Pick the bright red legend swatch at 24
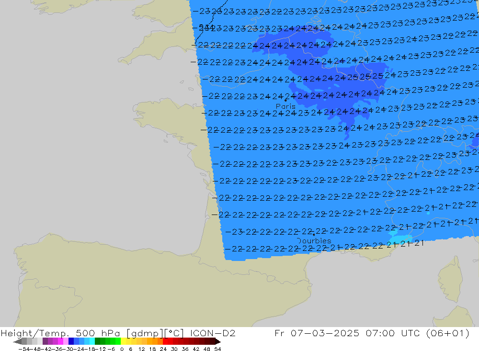 [165, 341]
